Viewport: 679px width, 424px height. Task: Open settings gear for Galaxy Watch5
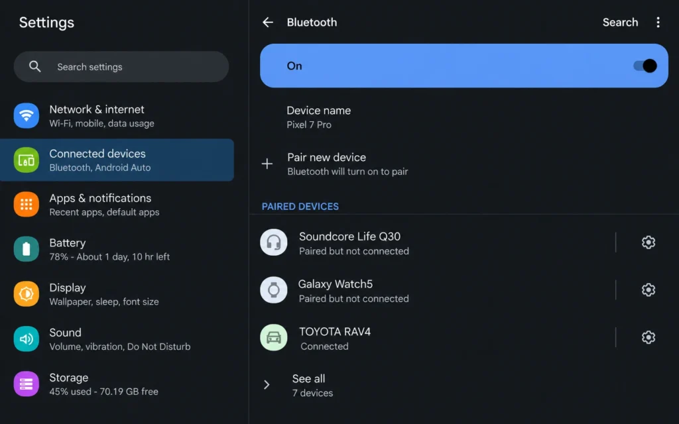point(648,290)
